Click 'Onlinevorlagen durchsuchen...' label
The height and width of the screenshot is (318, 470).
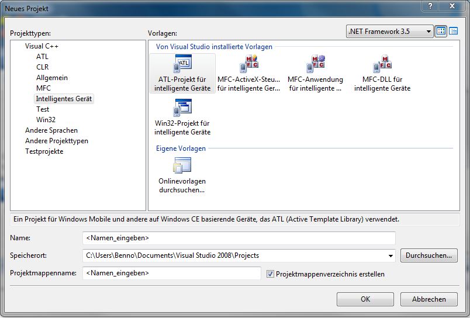[x=182, y=185]
